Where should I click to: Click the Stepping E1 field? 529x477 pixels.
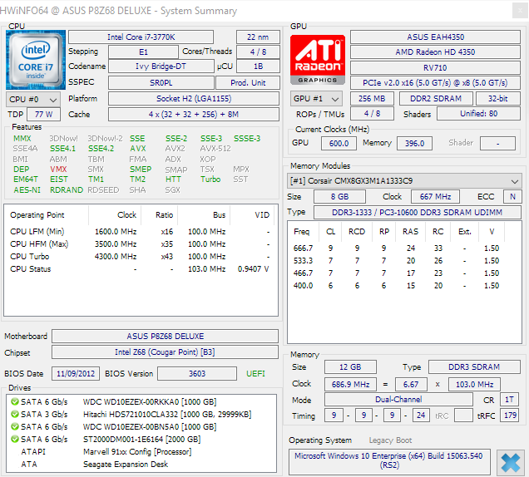pos(143,52)
